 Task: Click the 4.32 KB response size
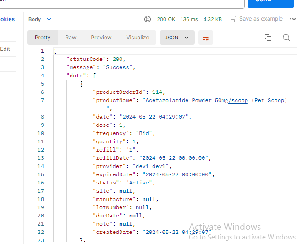[x=213, y=19]
